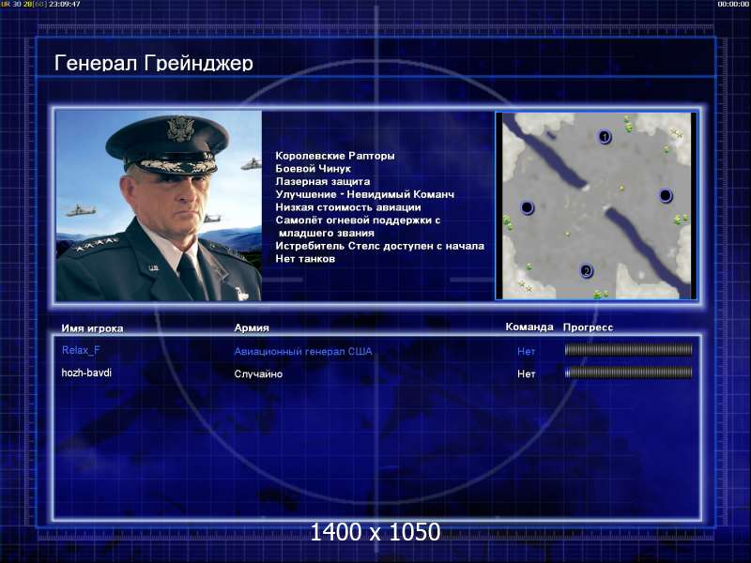
Task: Click the loading progress bar for Relax_F
Action: pos(628,350)
